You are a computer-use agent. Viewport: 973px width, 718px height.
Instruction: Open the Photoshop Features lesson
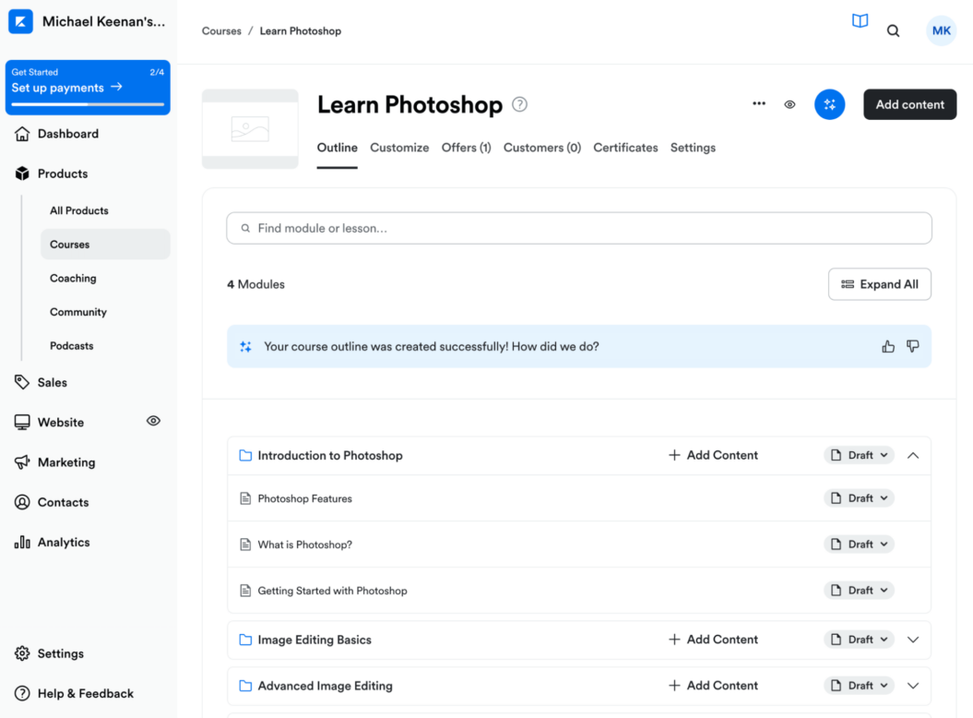(x=304, y=498)
